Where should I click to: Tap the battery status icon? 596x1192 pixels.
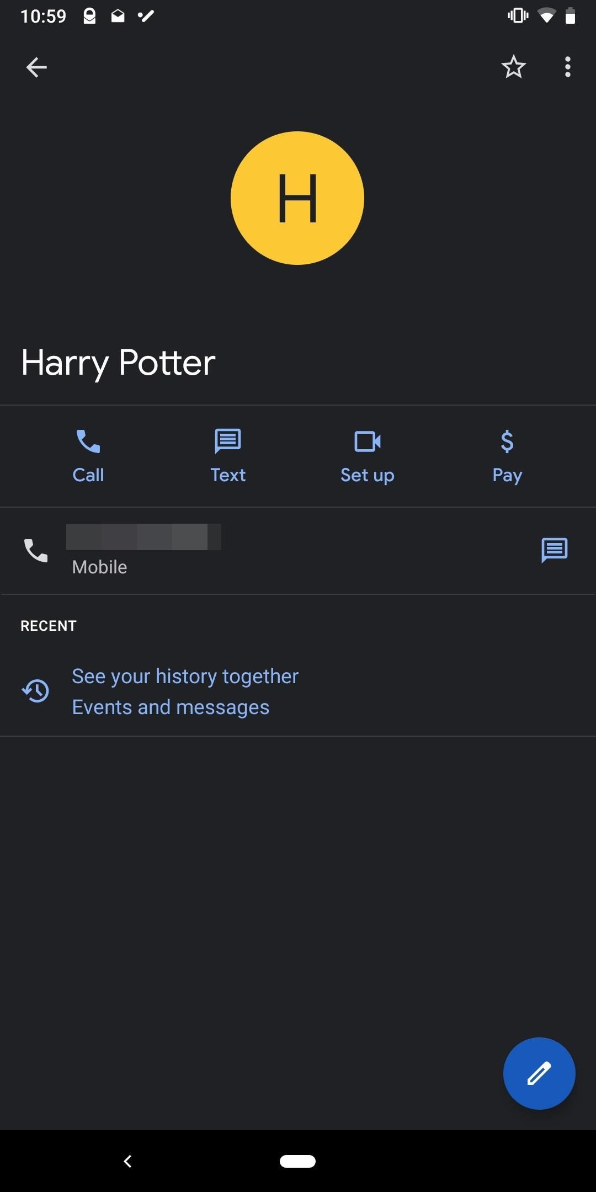[x=571, y=16]
